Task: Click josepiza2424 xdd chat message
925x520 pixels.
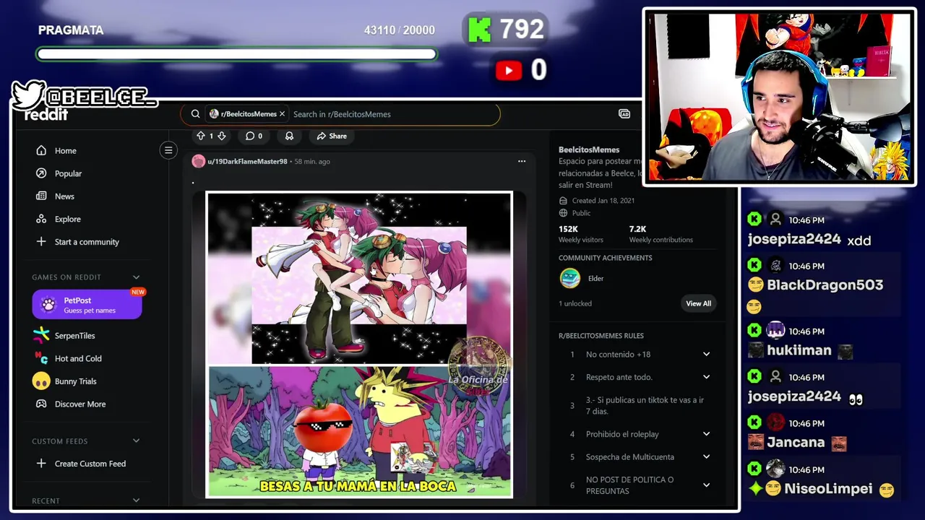Action: (809, 240)
